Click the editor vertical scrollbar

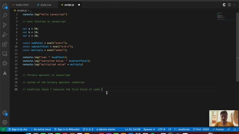click(238, 47)
